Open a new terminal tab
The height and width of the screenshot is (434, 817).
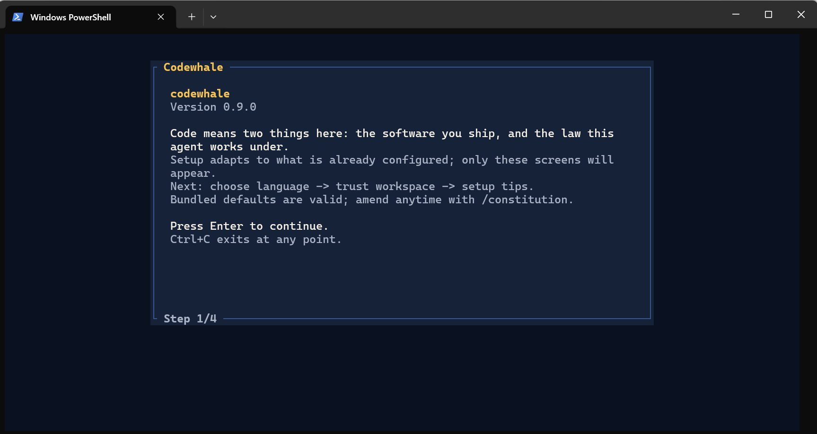click(192, 17)
